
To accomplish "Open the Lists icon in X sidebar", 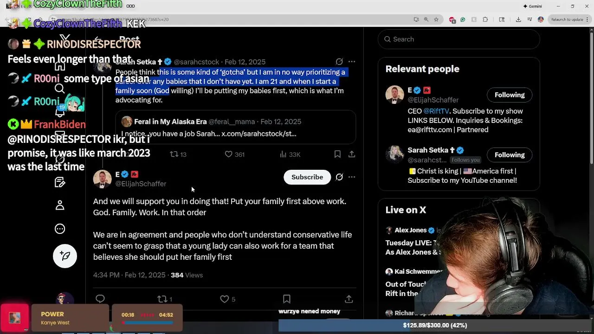I will coord(60,182).
